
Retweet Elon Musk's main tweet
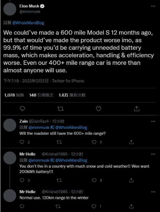pos(60,109)
